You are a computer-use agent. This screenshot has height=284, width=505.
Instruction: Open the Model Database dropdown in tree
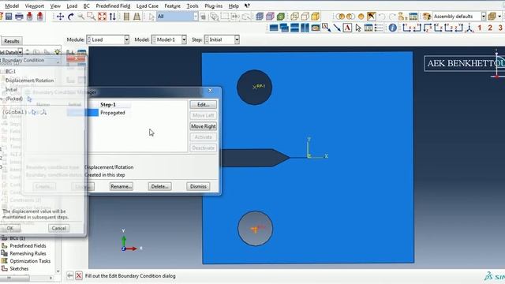pos(21,52)
